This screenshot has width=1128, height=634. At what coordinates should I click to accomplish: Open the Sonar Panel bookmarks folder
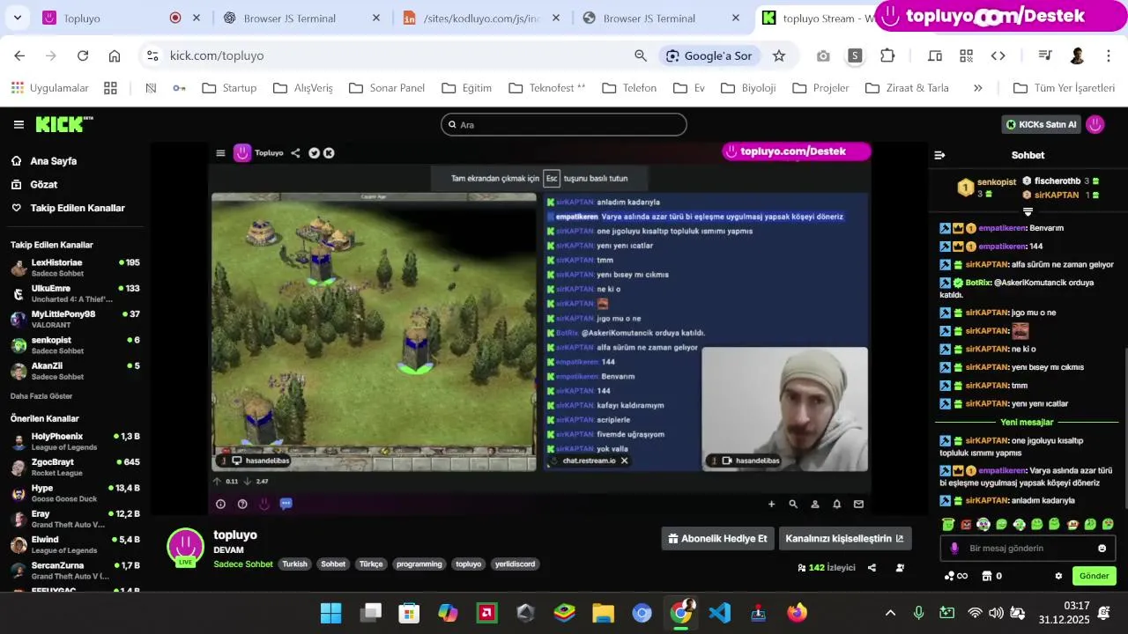point(387,88)
